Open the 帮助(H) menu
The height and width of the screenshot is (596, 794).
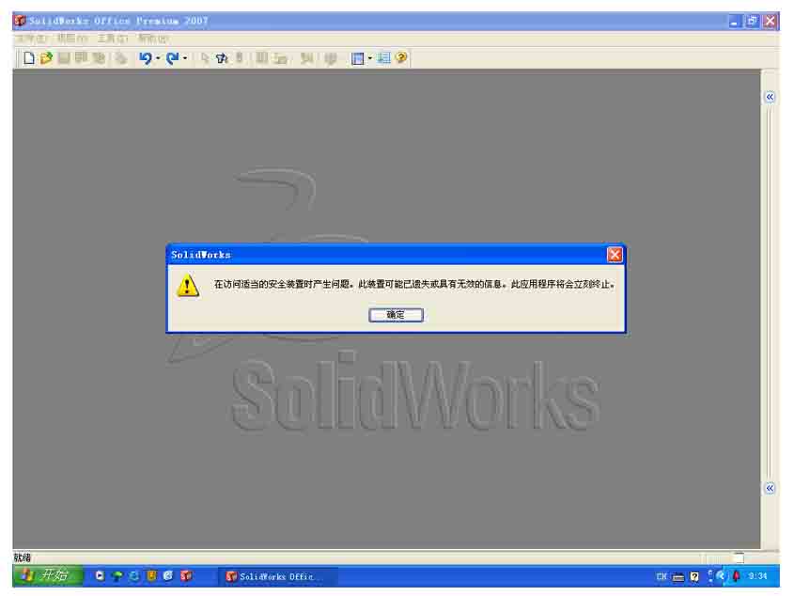click(x=153, y=39)
